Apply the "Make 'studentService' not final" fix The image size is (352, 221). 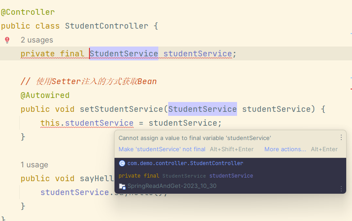pyautogui.click(x=162, y=149)
